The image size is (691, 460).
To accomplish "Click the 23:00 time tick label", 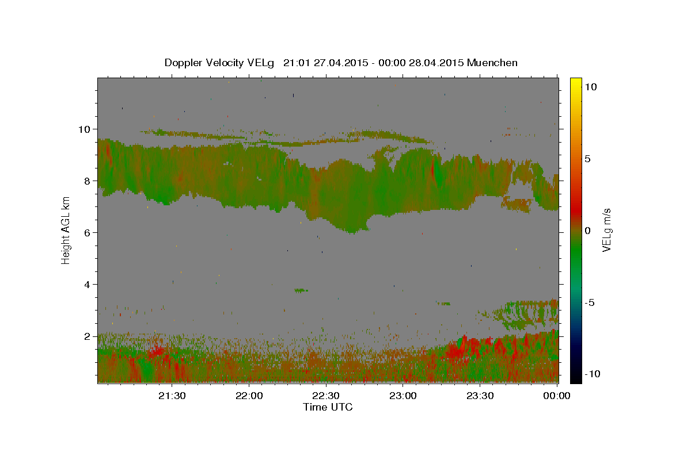I will [x=403, y=396].
